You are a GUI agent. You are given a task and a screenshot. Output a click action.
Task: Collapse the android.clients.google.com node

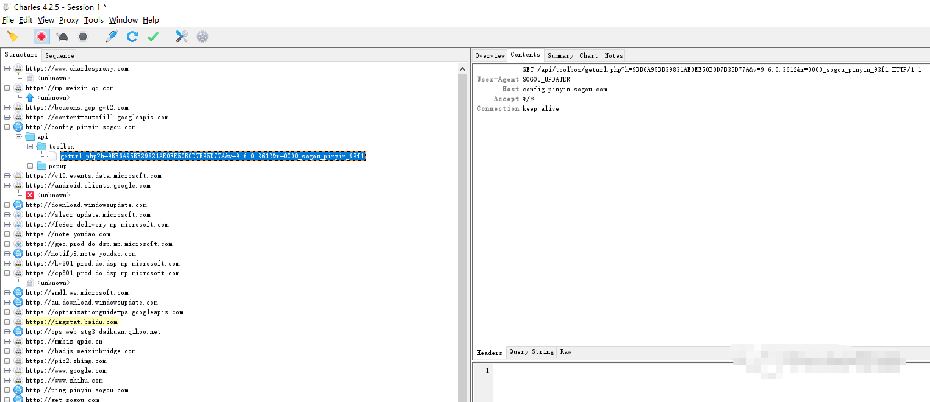(7, 186)
